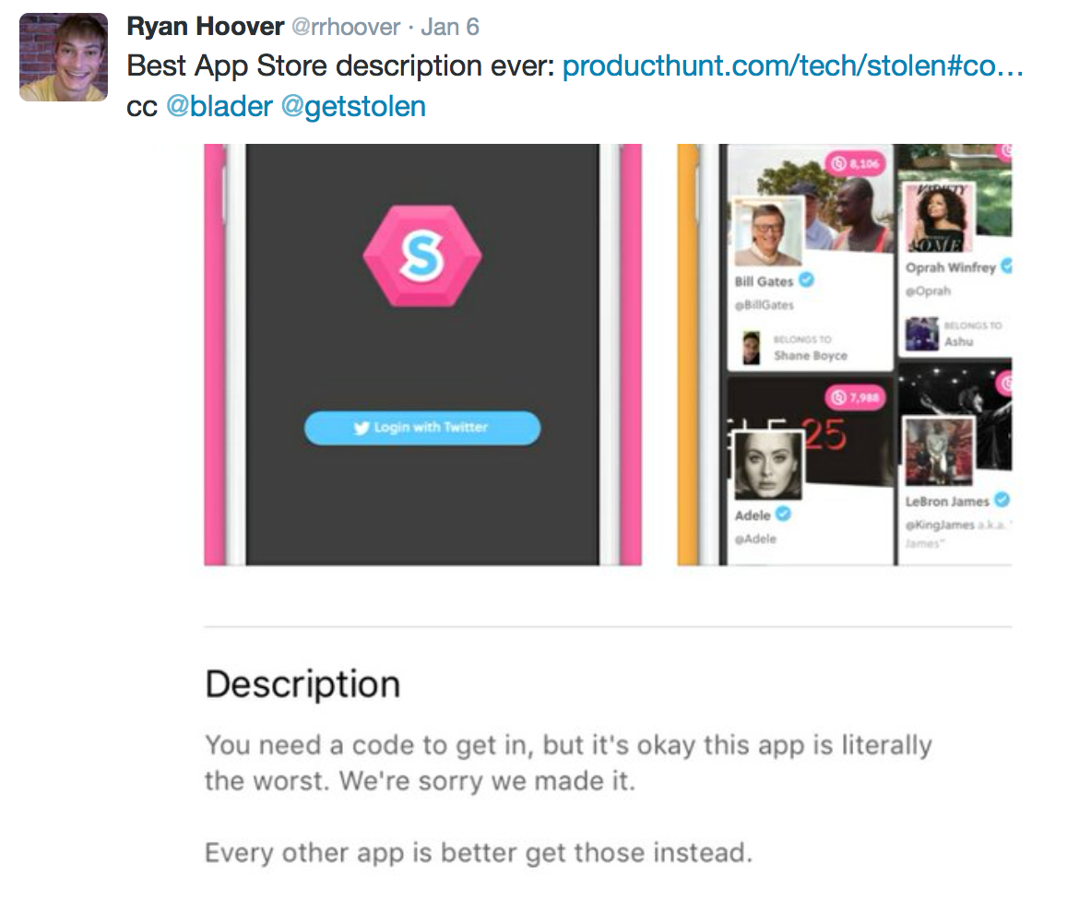The height and width of the screenshot is (900, 1079).
Task: Click the @Adele handle text
Action: point(755,539)
